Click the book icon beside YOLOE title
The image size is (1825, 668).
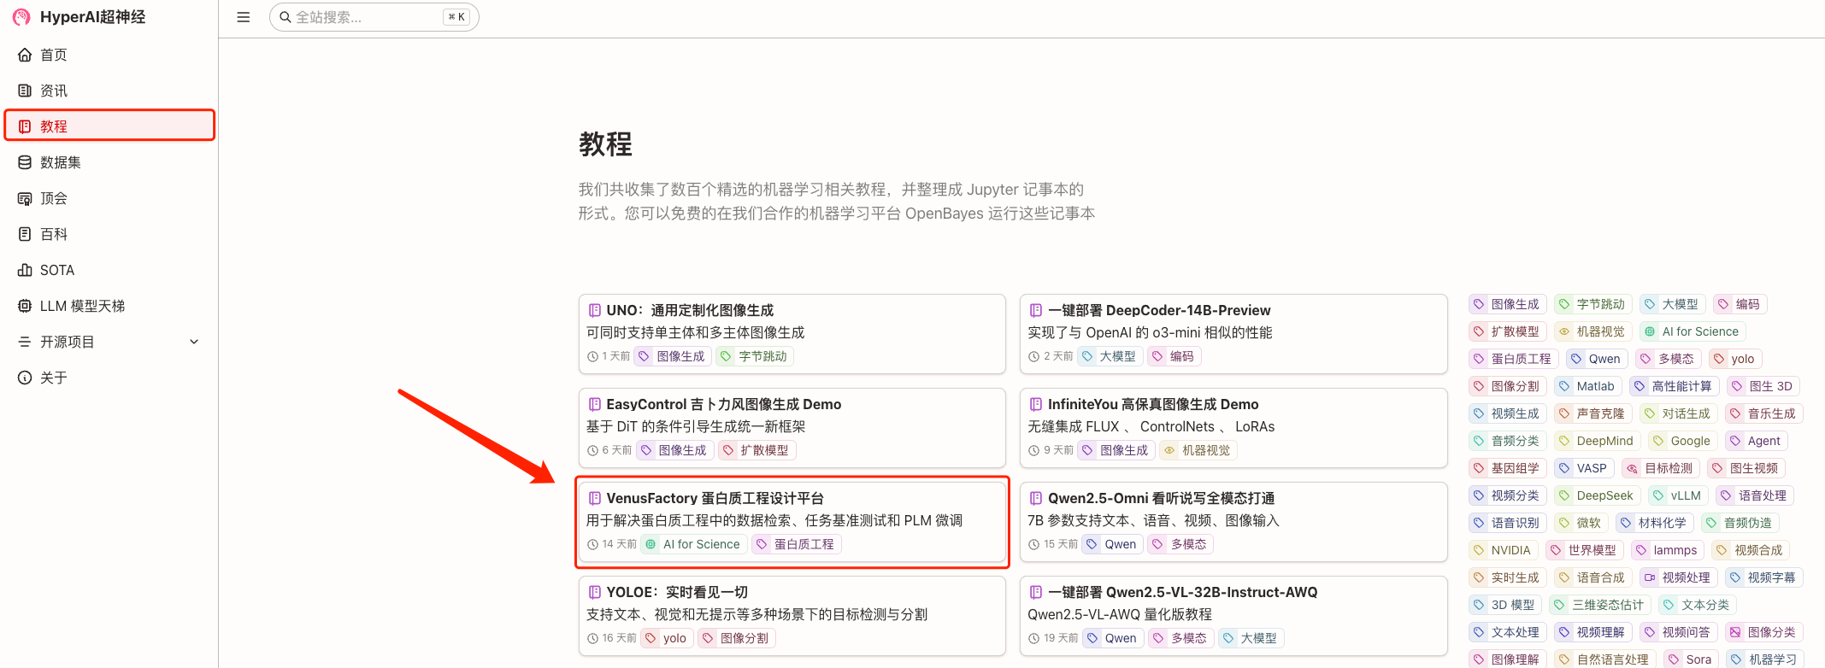[x=595, y=592]
